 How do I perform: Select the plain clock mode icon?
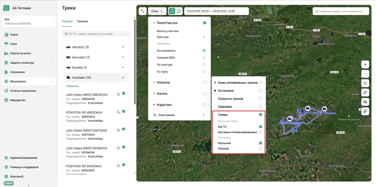tap(179, 11)
